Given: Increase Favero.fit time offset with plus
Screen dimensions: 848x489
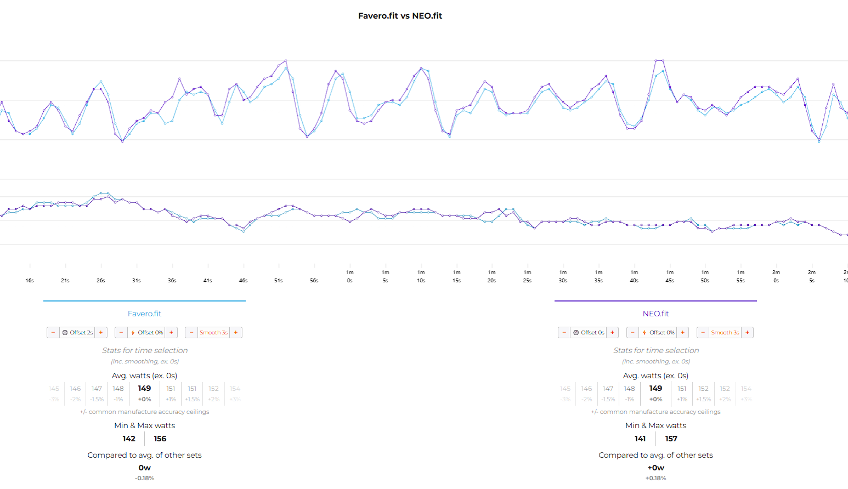Looking at the screenshot, I should [101, 333].
